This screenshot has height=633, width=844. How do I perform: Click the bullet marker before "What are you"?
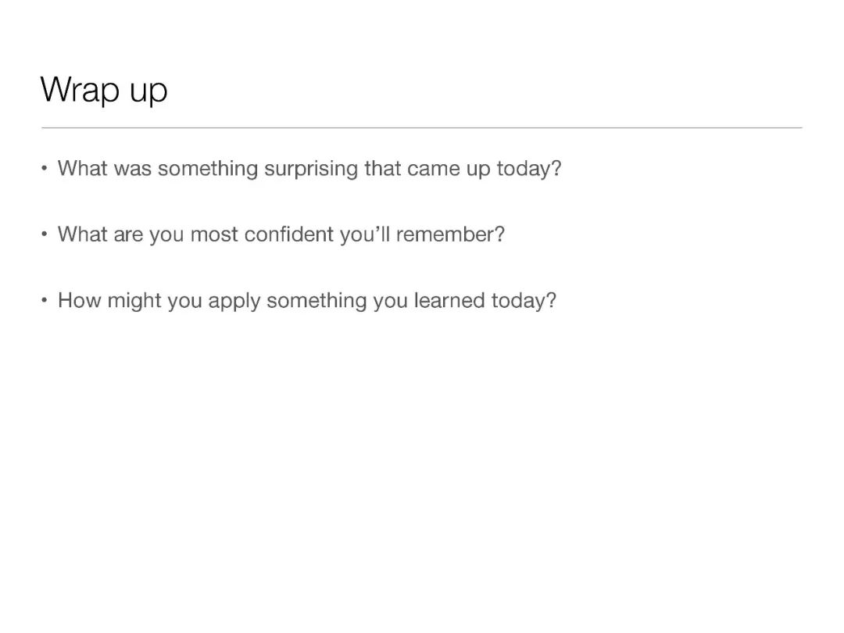pyautogui.click(x=44, y=234)
